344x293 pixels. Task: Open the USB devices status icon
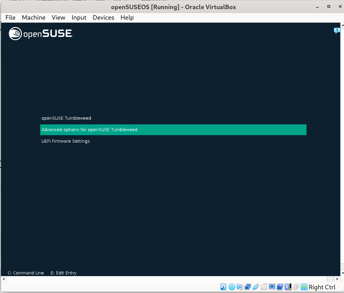coord(256,287)
